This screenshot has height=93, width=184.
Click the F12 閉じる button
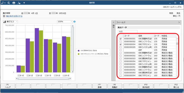(176, 86)
